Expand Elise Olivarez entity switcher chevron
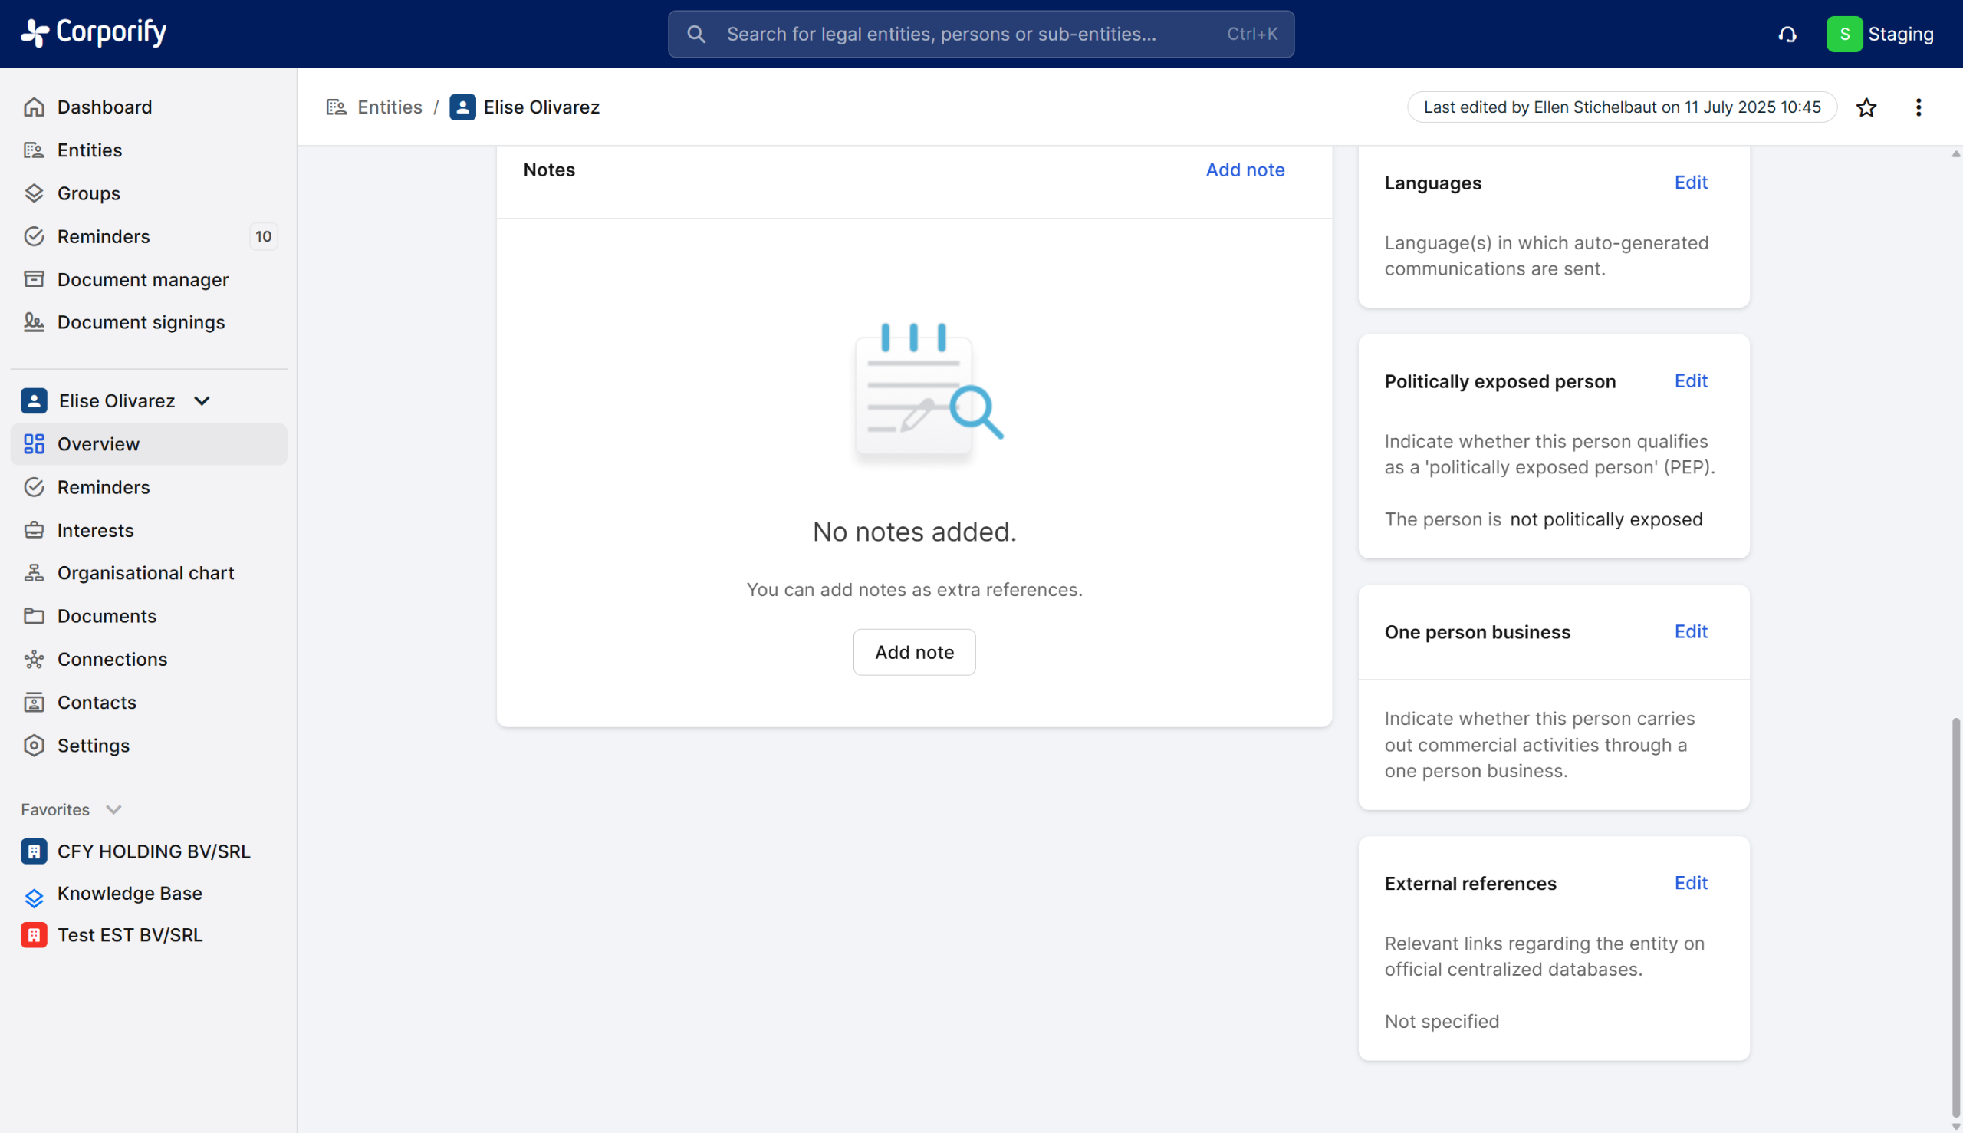The height and width of the screenshot is (1133, 1963). pos(202,400)
